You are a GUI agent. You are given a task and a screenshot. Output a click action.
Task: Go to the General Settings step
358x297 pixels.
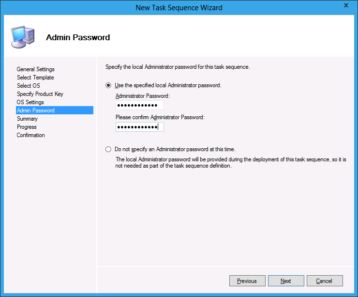click(x=35, y=69)
